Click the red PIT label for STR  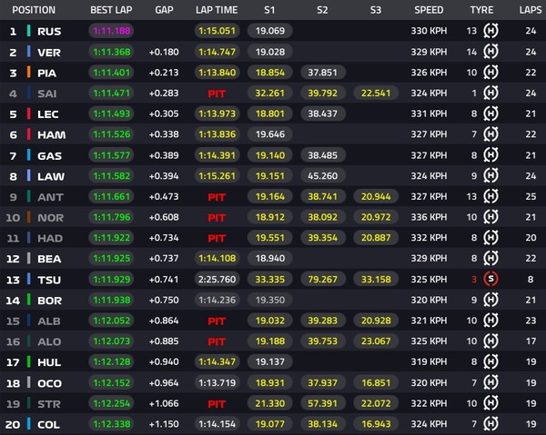point(217,404)
